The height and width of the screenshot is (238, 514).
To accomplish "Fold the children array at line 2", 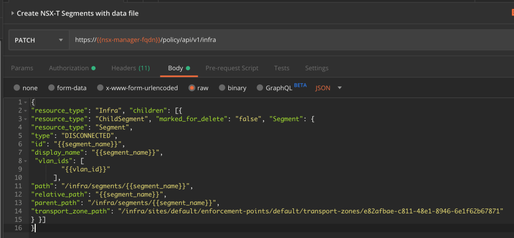I will click(26, 110).
